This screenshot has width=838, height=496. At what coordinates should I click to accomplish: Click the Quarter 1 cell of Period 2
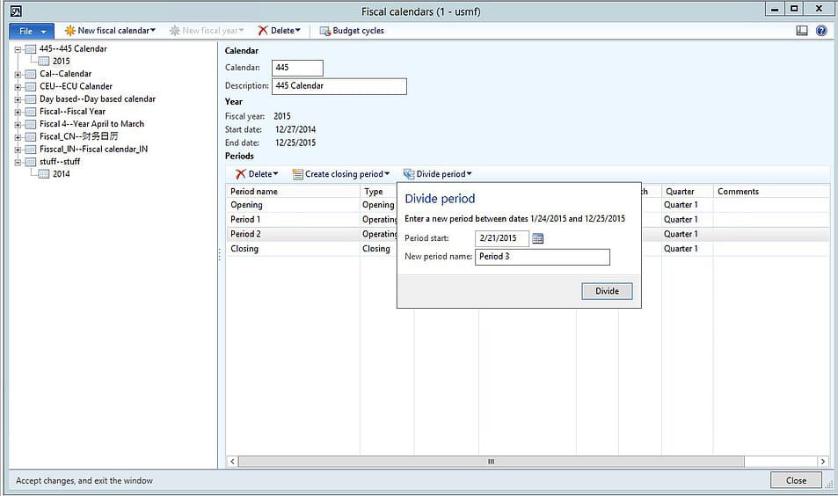(x=688, y=234)
